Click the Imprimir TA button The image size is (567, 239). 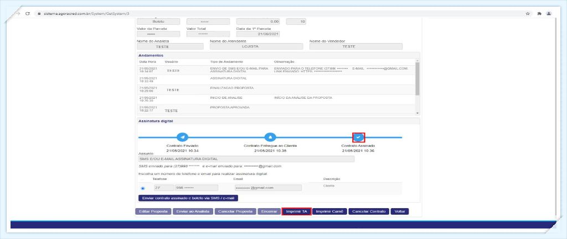point(296,211)
